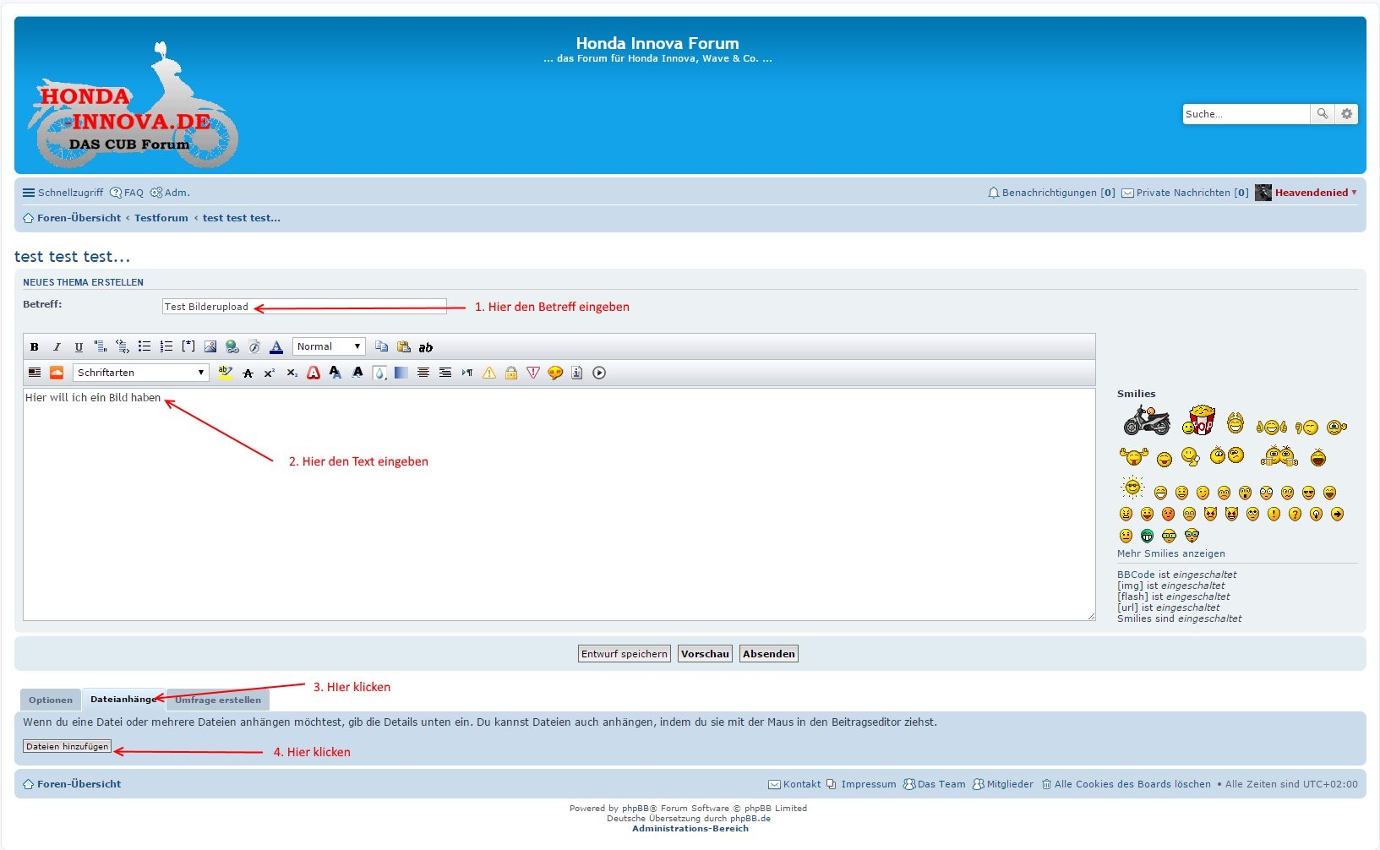The height and width of the screenshot is (850, 1380).
Task: Apply superscript formatting
Action: coord(270,373)
